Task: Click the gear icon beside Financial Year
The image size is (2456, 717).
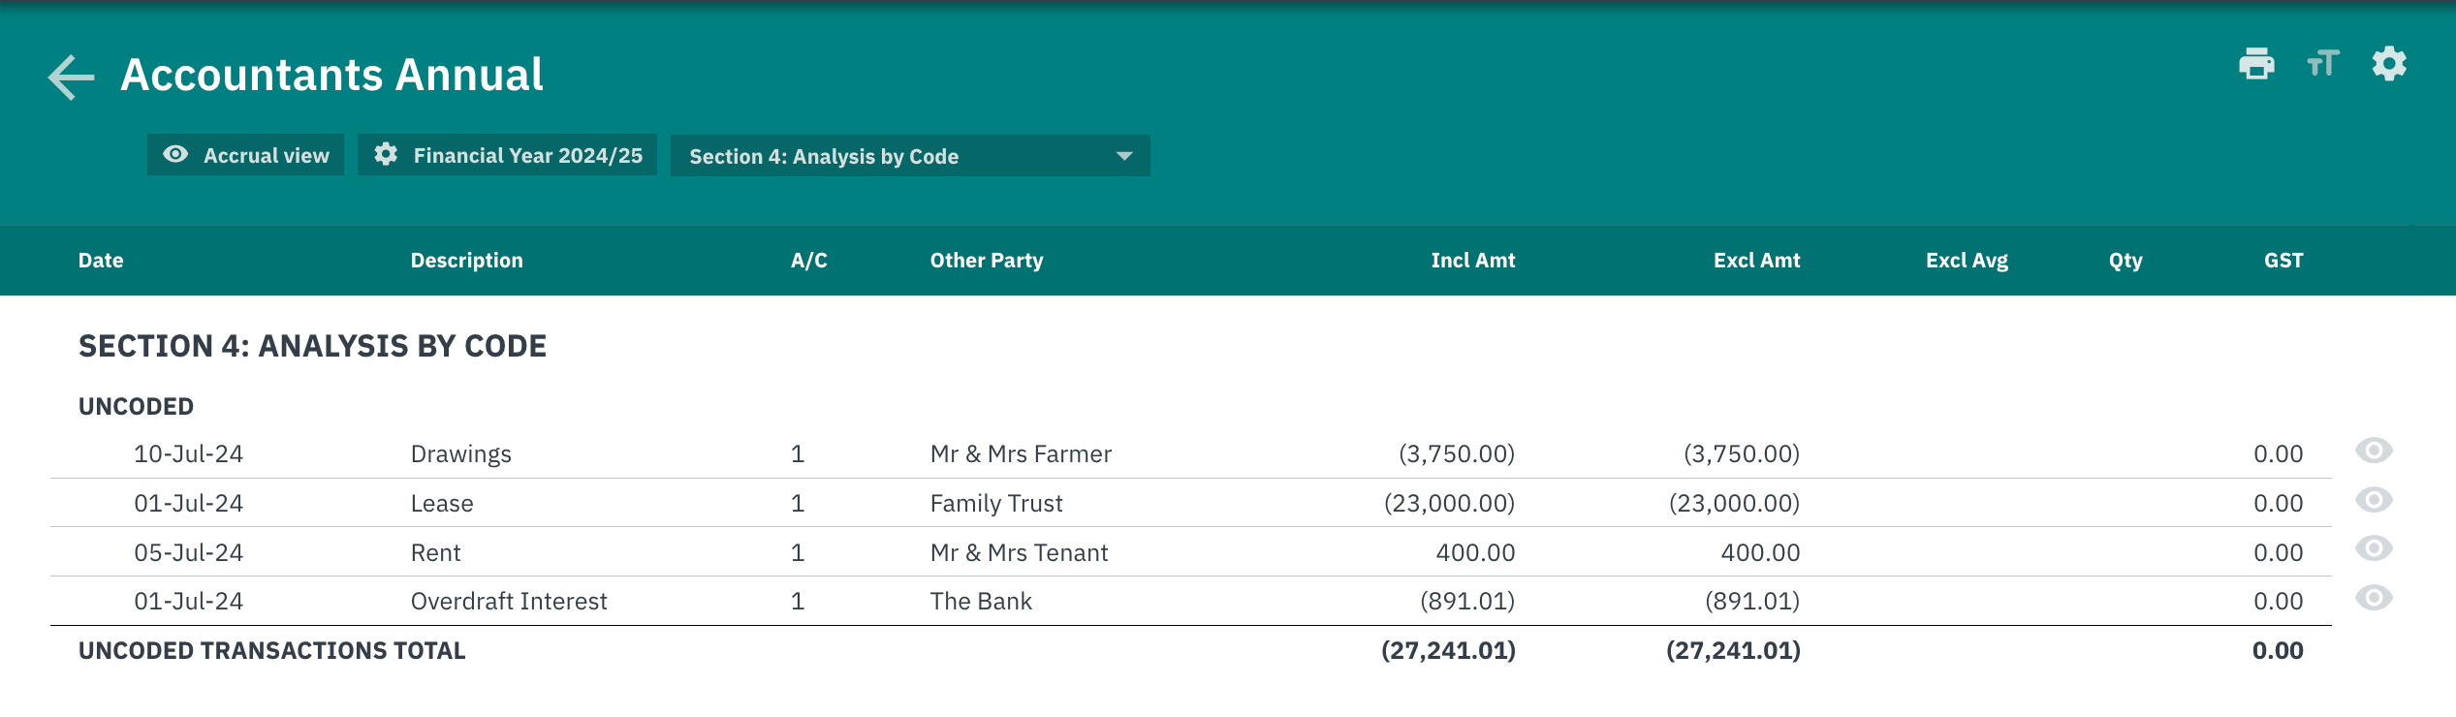Action: pyautogui.click(x=386, y=155)
